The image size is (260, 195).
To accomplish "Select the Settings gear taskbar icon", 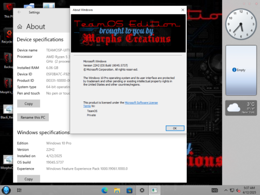I will pos(142,190).
